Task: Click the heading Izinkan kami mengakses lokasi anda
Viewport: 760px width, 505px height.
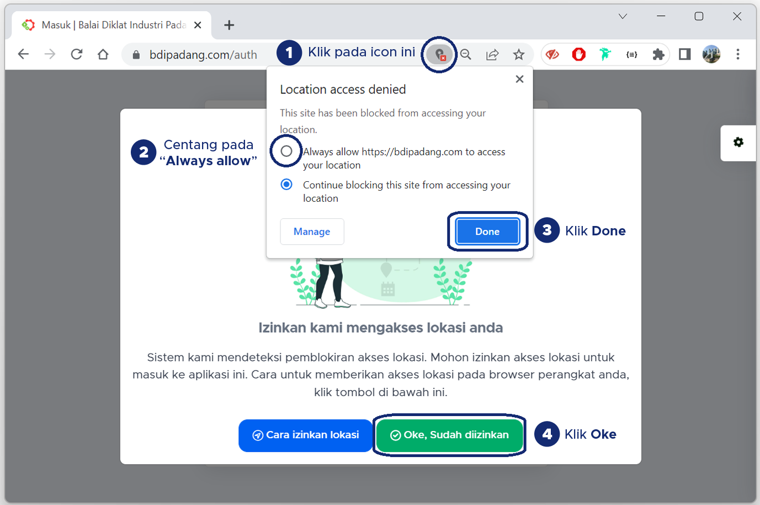Action: (x=381, y=328)
